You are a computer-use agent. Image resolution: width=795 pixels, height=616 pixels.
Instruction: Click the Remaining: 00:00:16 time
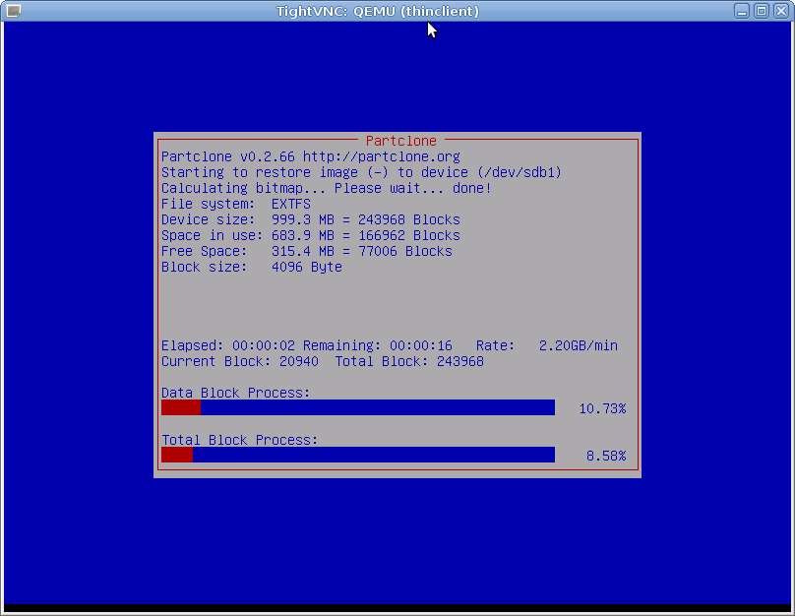[377, 345]
